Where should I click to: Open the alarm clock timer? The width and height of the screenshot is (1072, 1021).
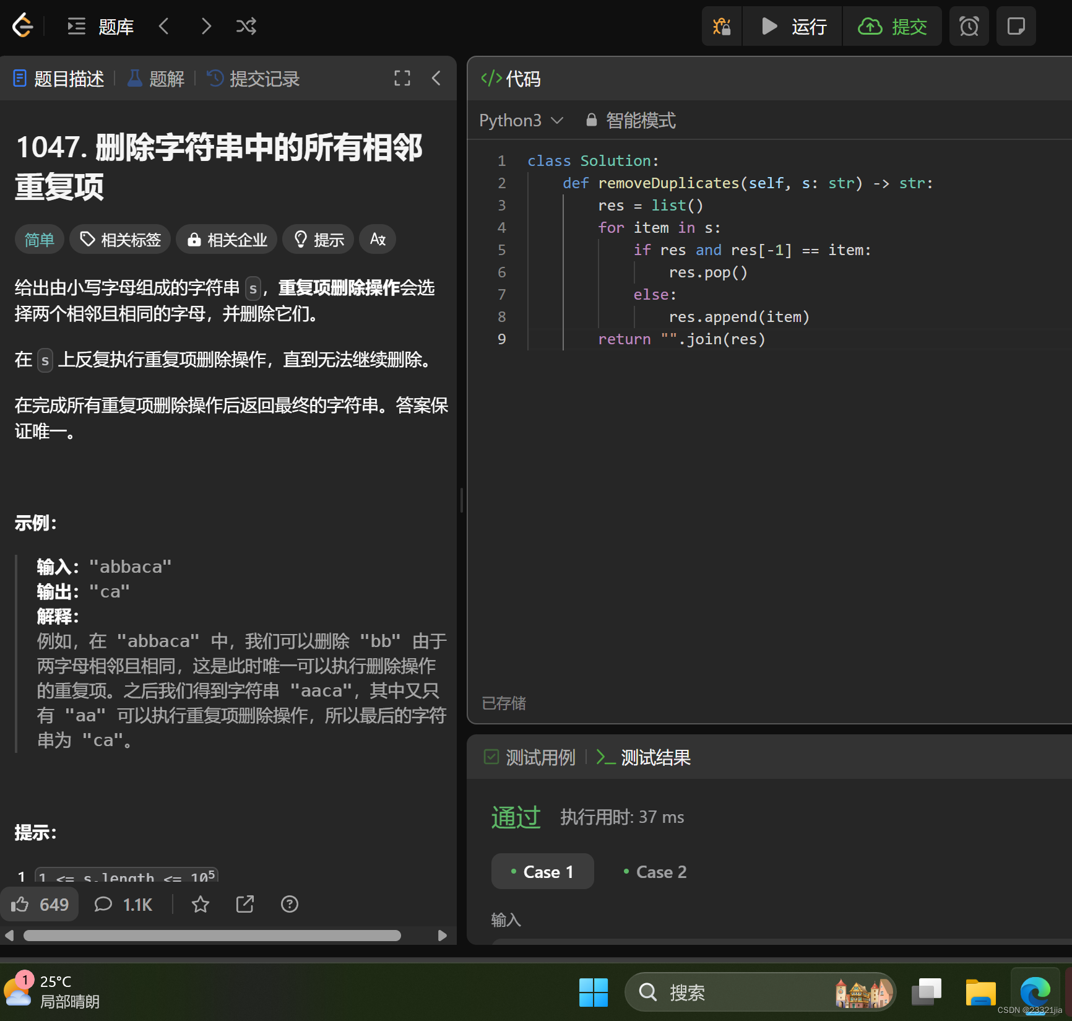point(969,27)
